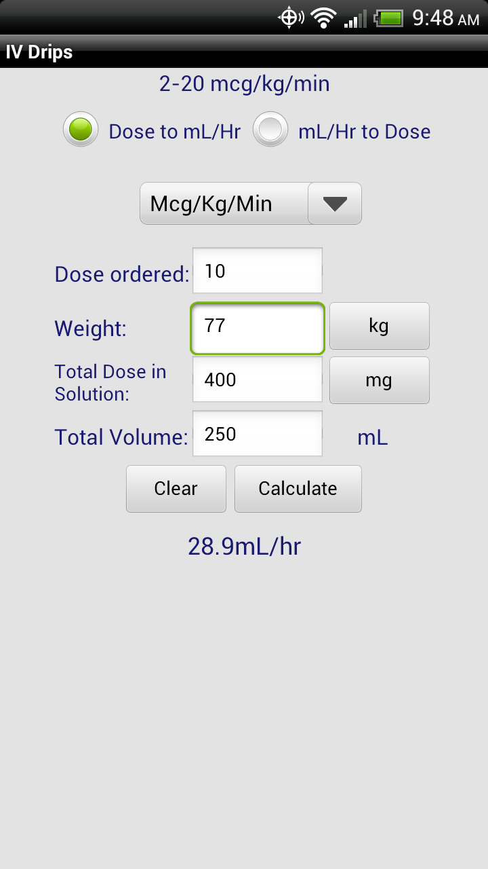Click the Clear button
The image size is (488, 869).
176,489
